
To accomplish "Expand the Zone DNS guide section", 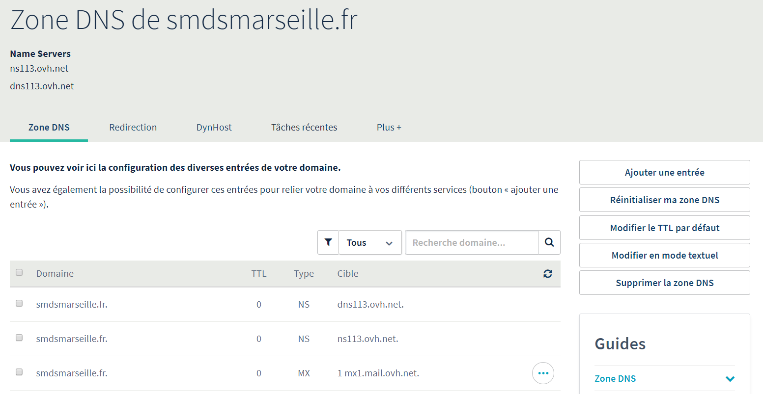I will click(x=730, y=379).
